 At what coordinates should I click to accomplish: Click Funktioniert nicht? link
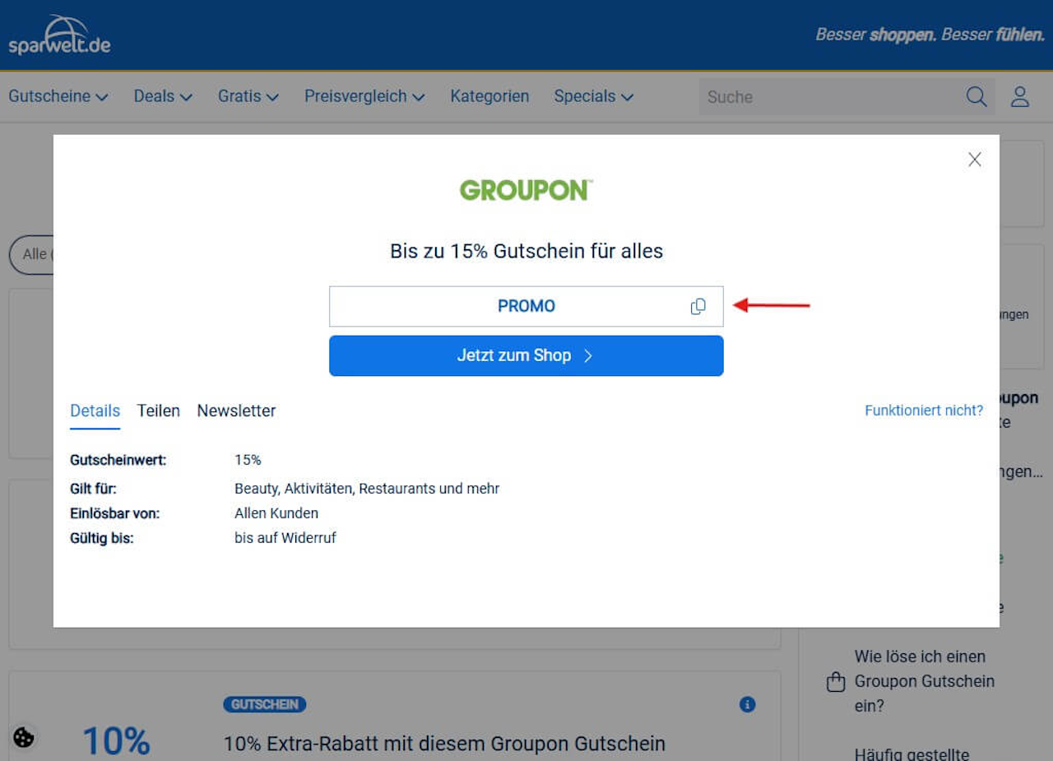tap(924, 410)
